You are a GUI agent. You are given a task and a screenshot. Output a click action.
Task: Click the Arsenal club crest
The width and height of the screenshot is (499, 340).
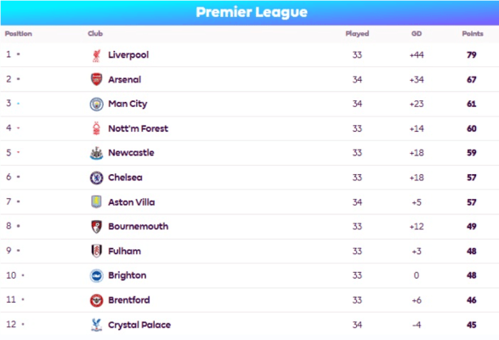coord(96,79)
